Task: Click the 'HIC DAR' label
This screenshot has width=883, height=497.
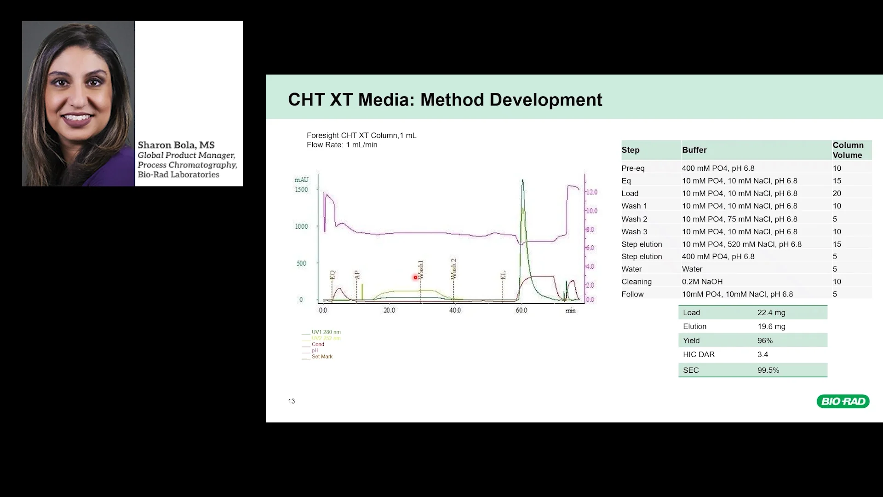Action: 699,354
